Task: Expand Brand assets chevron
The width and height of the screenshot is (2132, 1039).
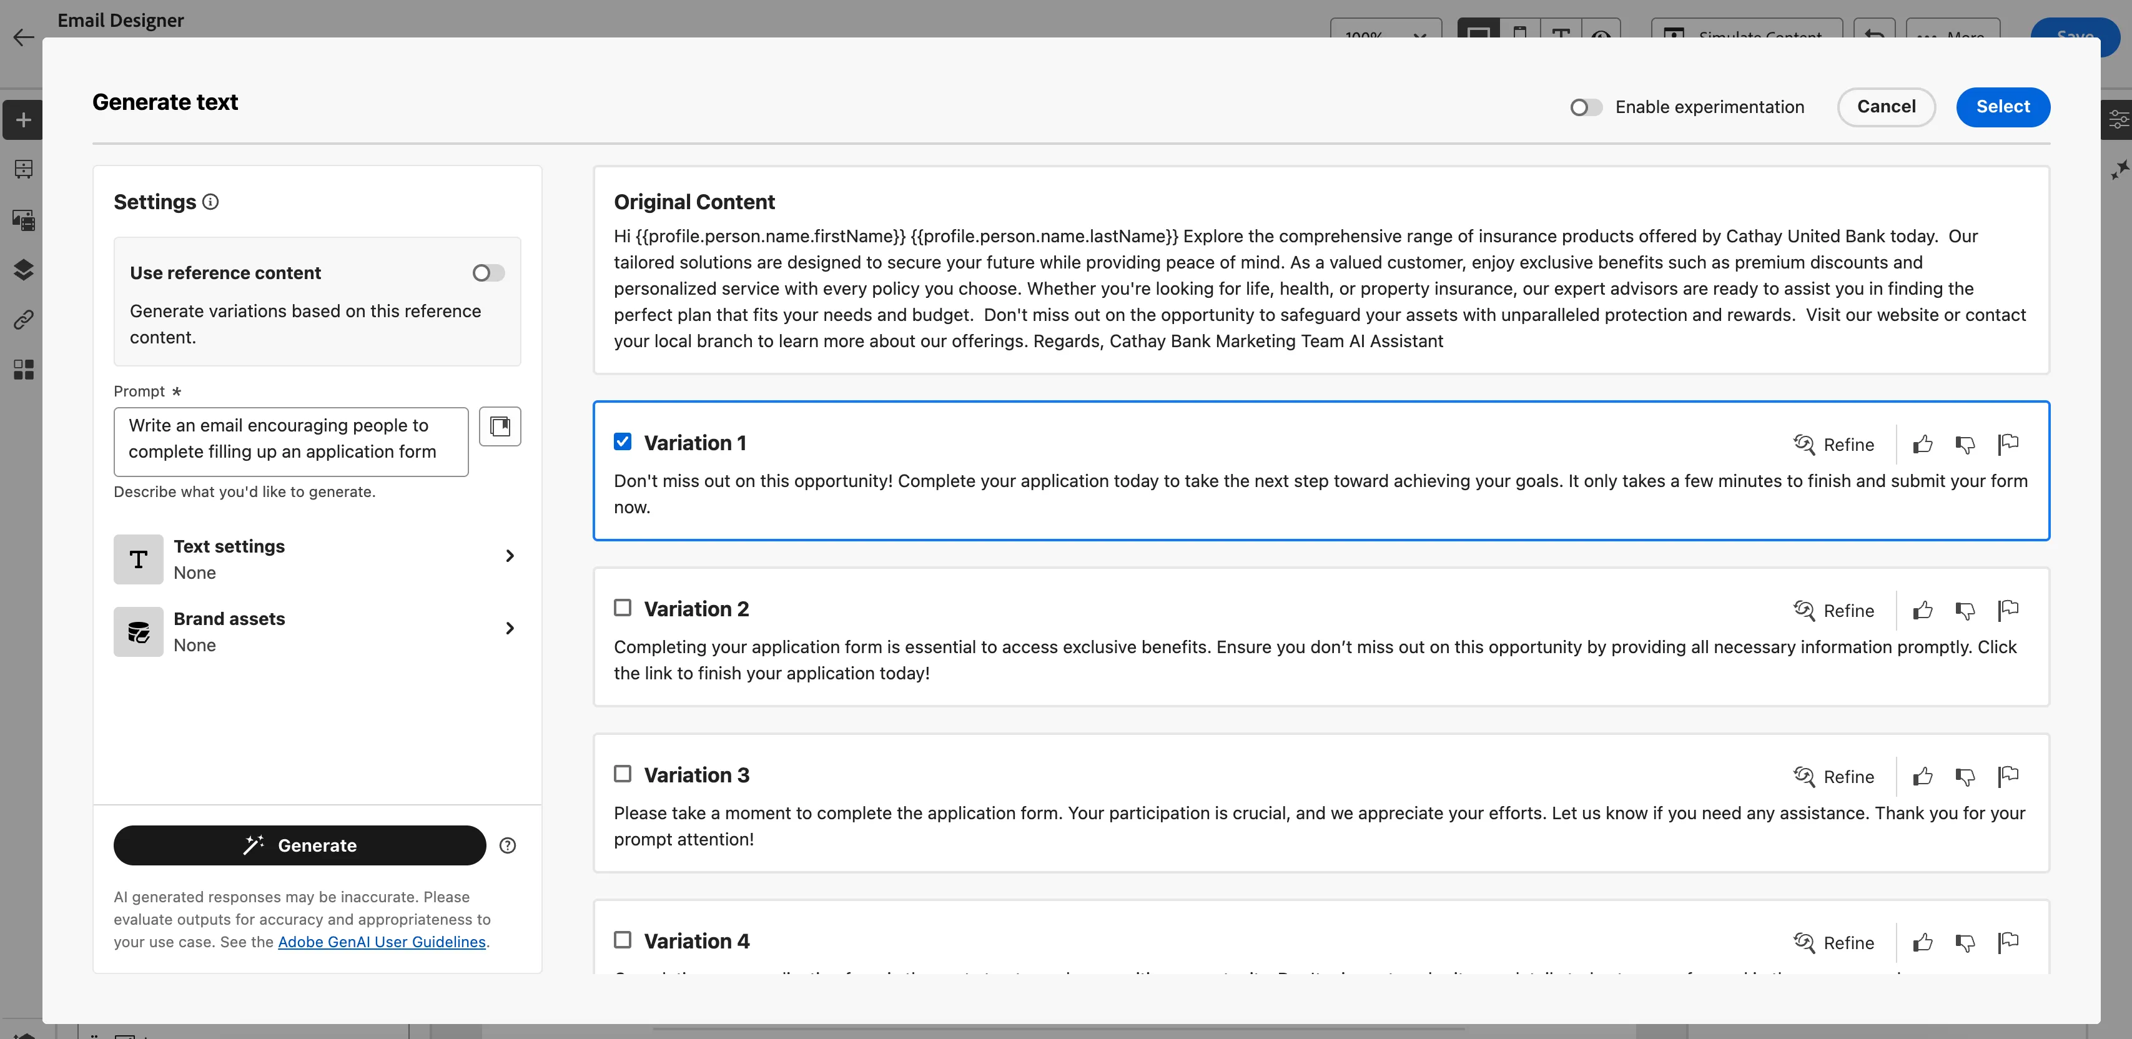Action: 510,629
